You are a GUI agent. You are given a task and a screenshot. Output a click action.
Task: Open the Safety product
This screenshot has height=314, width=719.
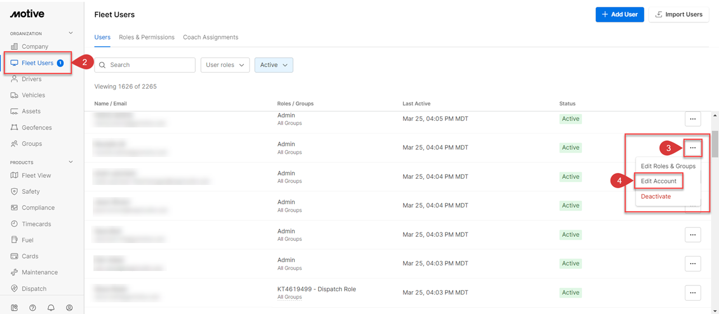point(30,192)
